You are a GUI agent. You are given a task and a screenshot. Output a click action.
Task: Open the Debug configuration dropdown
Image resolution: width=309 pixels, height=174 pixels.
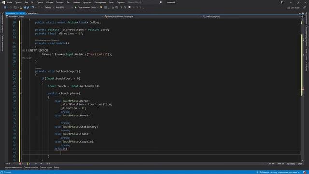[49, 8]
